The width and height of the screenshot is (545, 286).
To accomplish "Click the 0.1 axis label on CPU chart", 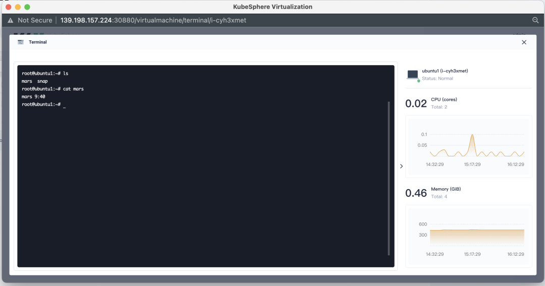I will [424, 134].
